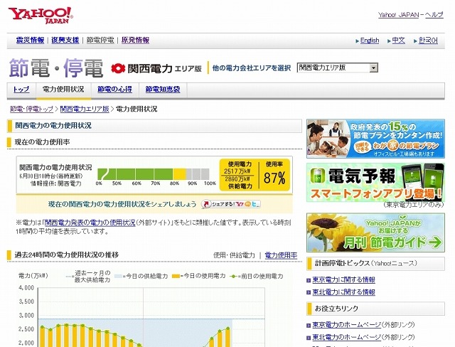Click the mixi share icon
455x347 pixels.
click(x=247, y=204)
